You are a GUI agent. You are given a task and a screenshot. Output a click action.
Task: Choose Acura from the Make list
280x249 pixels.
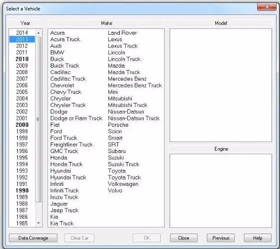57,33
